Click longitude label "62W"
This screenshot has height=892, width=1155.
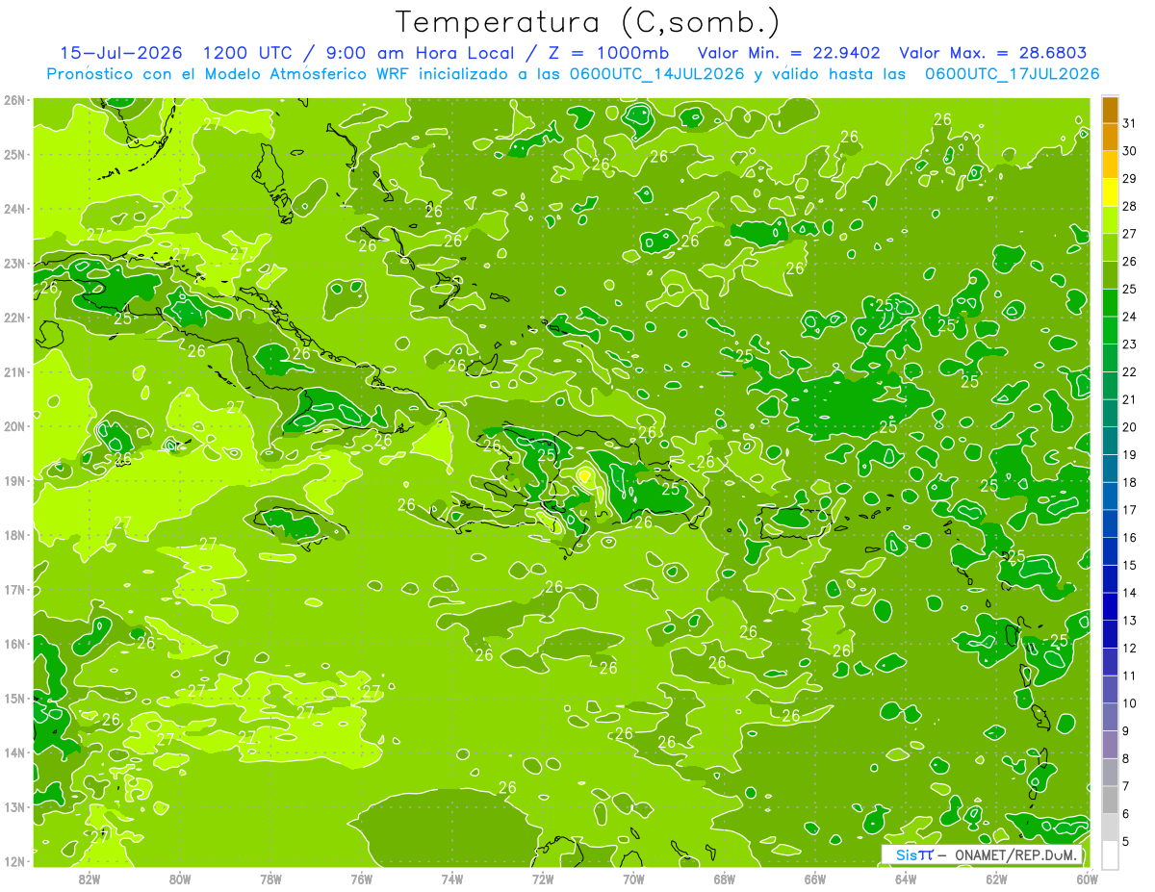coord(997,879)
